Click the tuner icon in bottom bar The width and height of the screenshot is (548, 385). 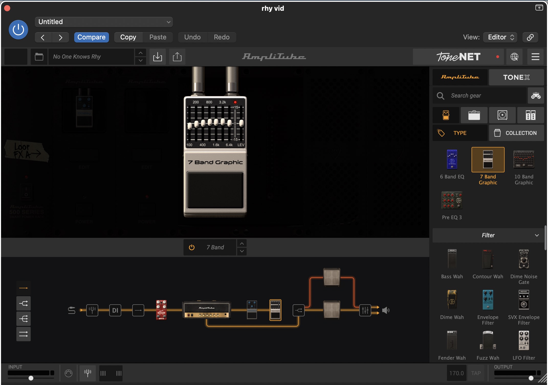point(87,373)
